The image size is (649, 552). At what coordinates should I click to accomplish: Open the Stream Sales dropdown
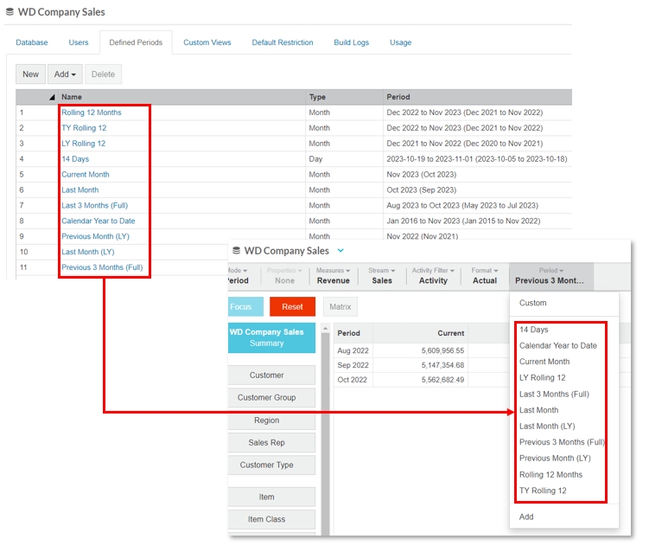click(382, 276)
